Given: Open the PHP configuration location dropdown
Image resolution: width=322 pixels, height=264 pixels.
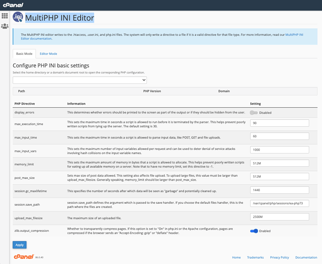Looking at the screenshot, I should pyautogui.click(x=80, y=80).
